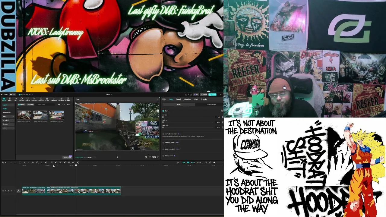Open the Adjustment tab in top toolbar
Viewport: 386px width, 217px height.
point(54,99)
